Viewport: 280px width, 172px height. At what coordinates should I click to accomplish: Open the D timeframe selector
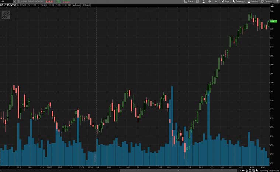tap(216, 1)
